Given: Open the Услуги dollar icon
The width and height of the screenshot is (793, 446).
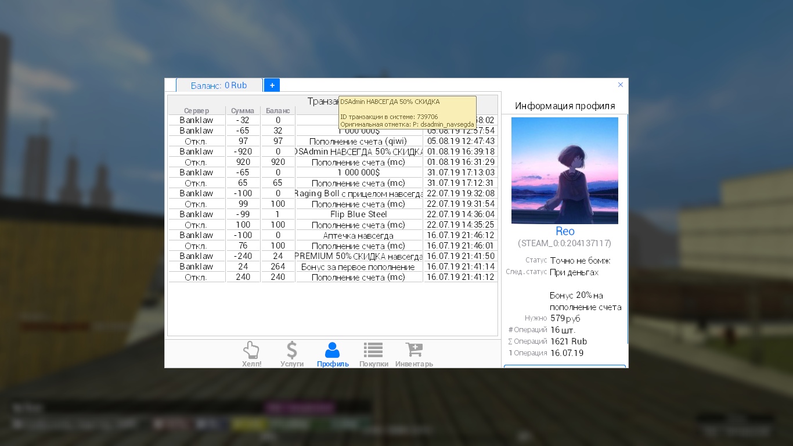Looking at the screenshot, I should [292, 354].
